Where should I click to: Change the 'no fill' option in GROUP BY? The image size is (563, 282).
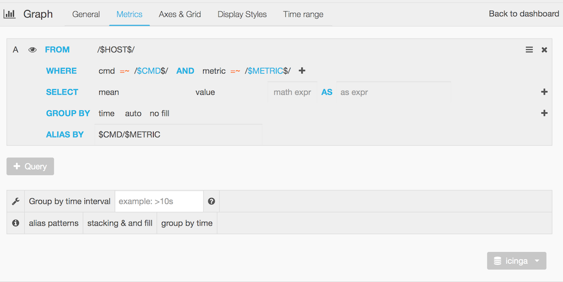coord(160,113)
